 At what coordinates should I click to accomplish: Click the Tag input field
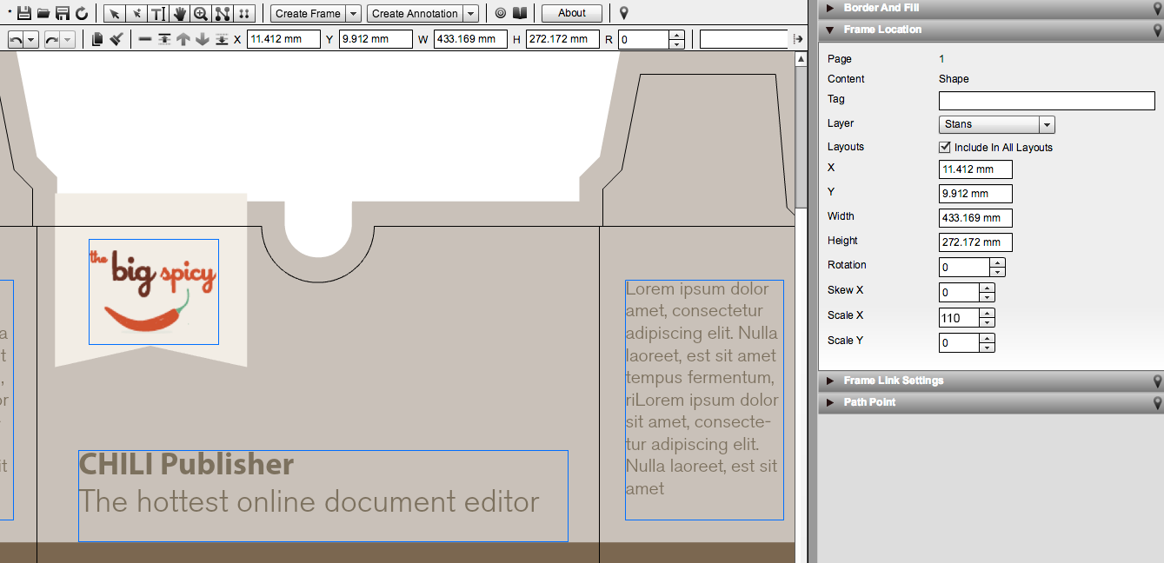pos(1047,101)
